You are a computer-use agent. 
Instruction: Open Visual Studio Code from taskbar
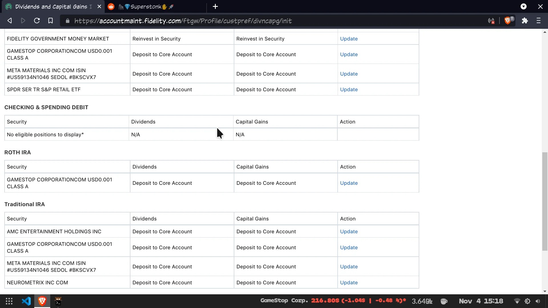pyautogui.click(x=26, y=301)
